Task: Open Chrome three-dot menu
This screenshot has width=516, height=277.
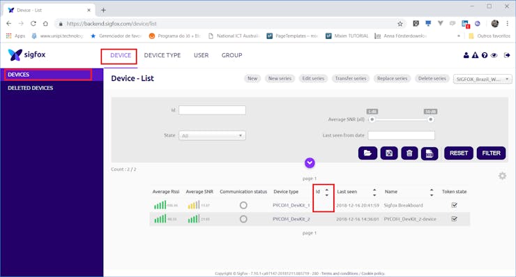Action: click(507, 24)
